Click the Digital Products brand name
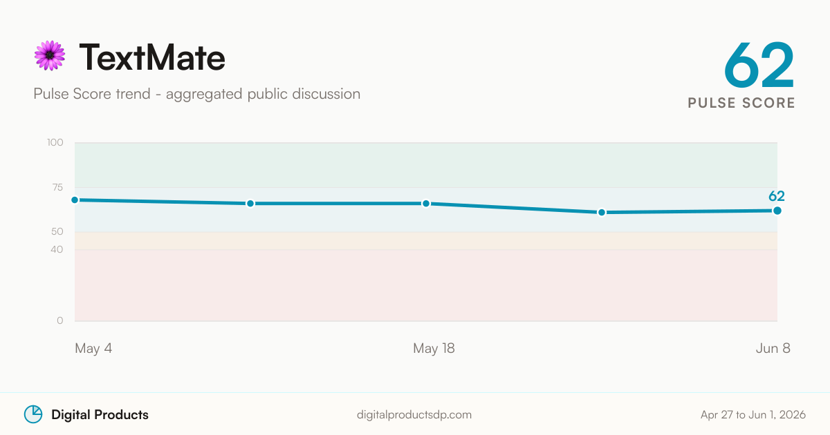830x435 pixels. [x=100, y=414]
